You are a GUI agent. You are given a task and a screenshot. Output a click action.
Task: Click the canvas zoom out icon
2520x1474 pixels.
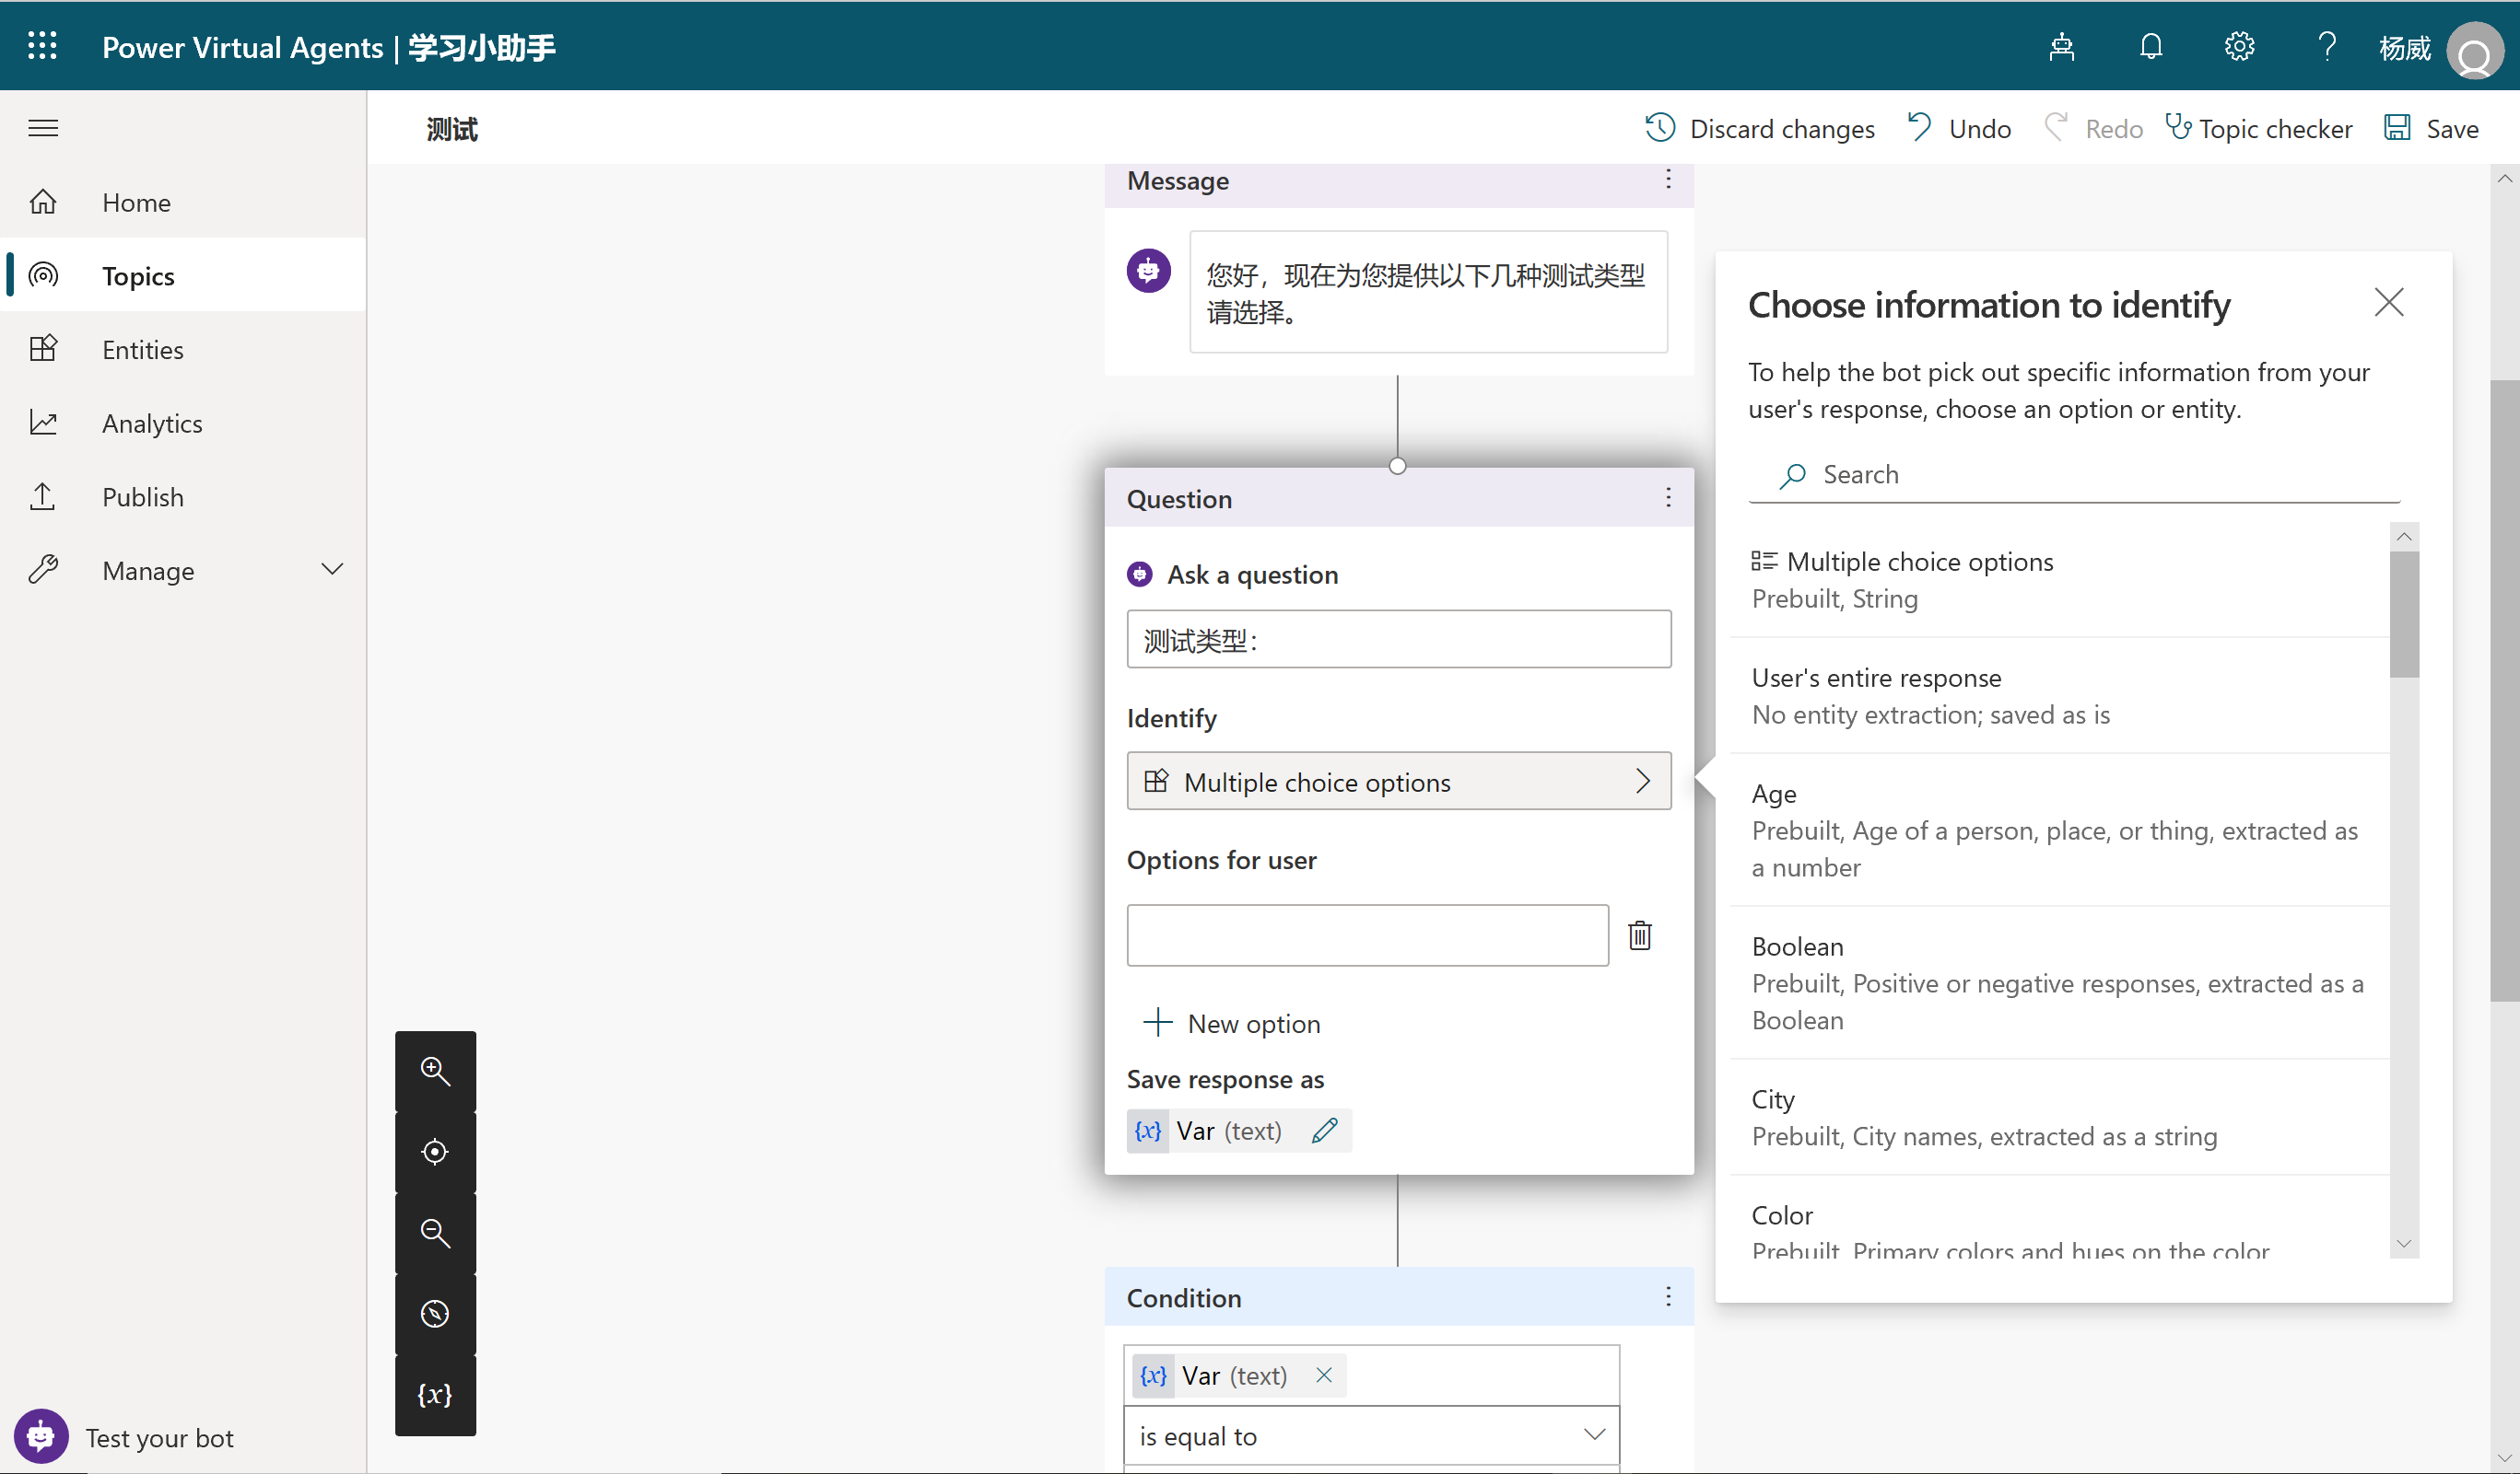click(x=435, y=1232)
